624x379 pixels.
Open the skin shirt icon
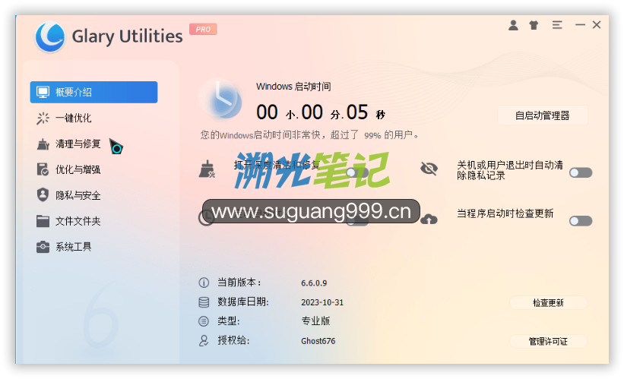(x=534, y=26)
